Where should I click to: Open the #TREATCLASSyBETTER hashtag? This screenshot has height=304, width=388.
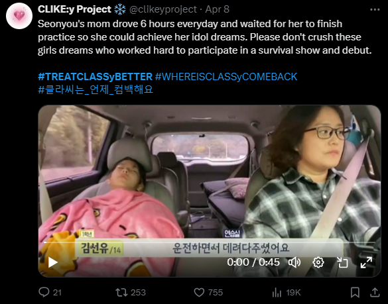tap(95, 77)
